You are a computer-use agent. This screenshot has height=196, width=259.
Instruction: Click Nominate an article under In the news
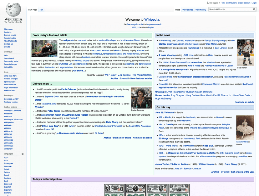click(x=244, y=102)
